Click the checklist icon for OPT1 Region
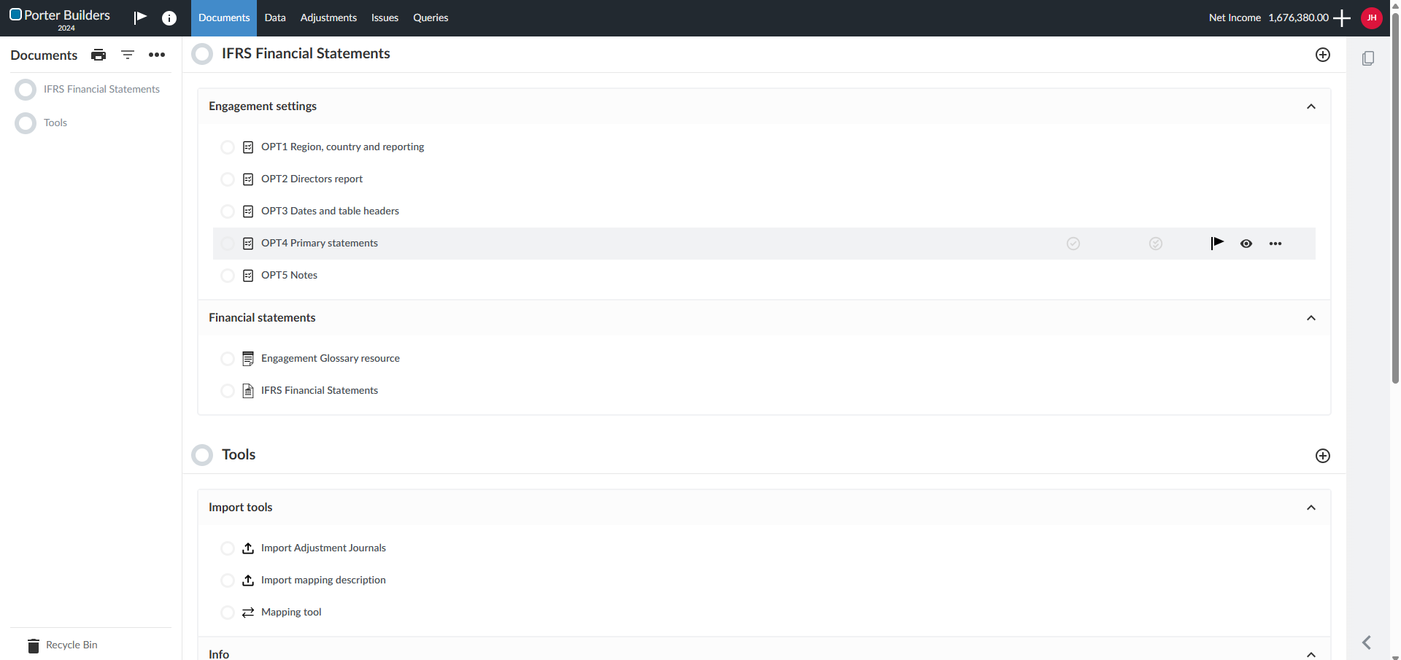The image size is (1401, 660). click(x=248, y=147)
